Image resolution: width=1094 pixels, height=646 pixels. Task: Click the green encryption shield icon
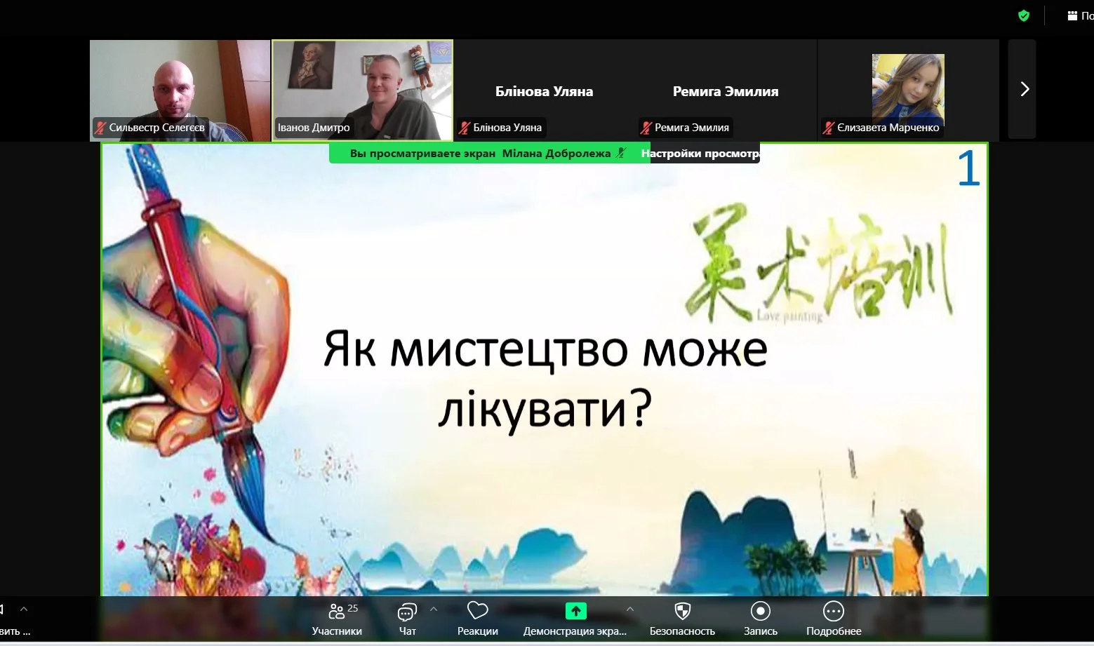click(1024, 15)
